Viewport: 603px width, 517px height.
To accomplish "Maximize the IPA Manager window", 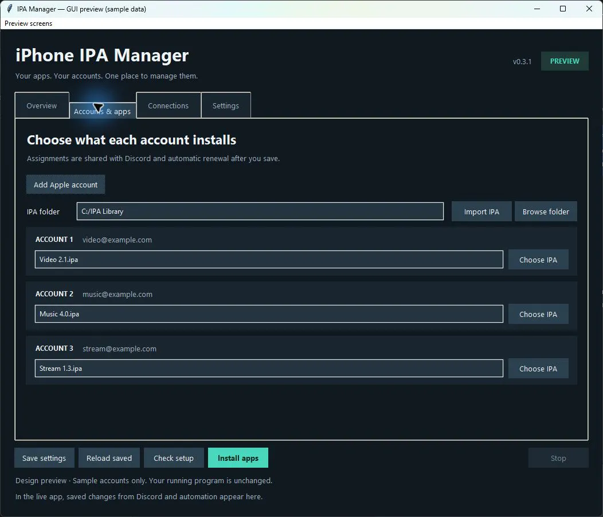I will pyautogui.click(x=563, y=9).
